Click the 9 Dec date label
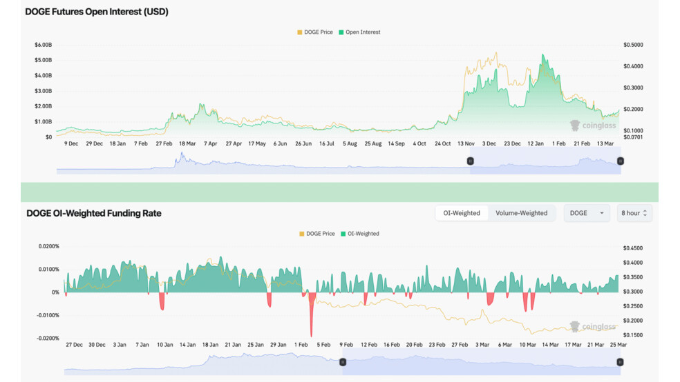 (x=71, y=143)
